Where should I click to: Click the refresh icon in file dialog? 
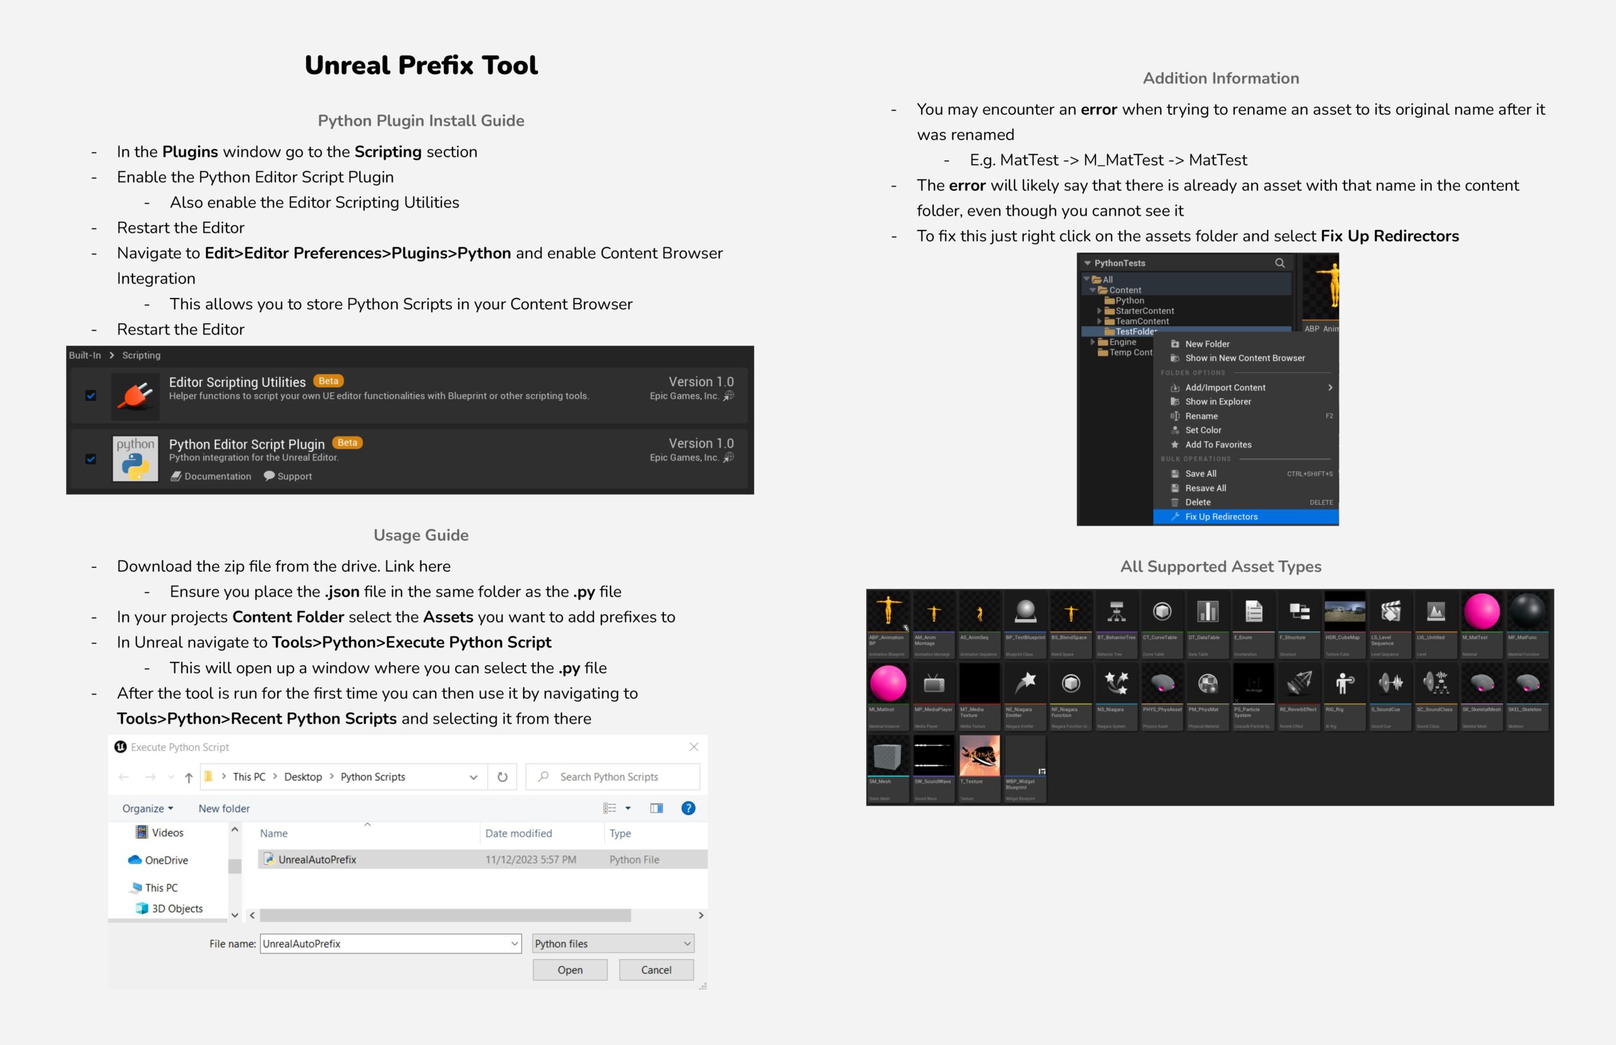pos(502,777)
